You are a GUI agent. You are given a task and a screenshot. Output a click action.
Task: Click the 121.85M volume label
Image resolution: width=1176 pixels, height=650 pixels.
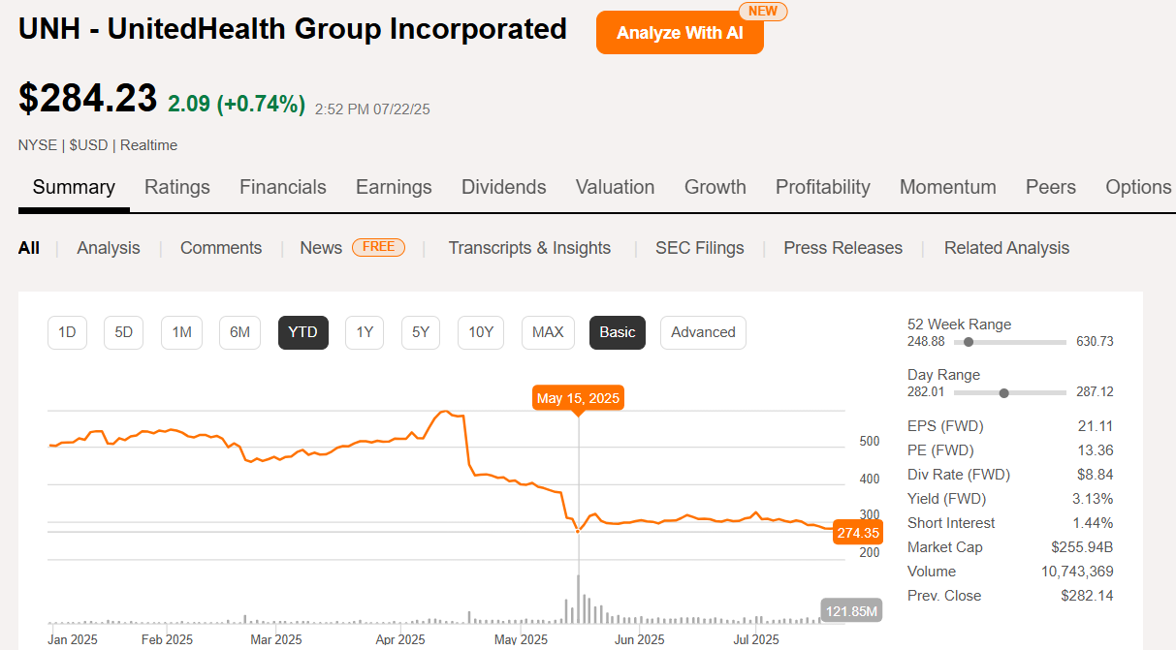(851, 611)
